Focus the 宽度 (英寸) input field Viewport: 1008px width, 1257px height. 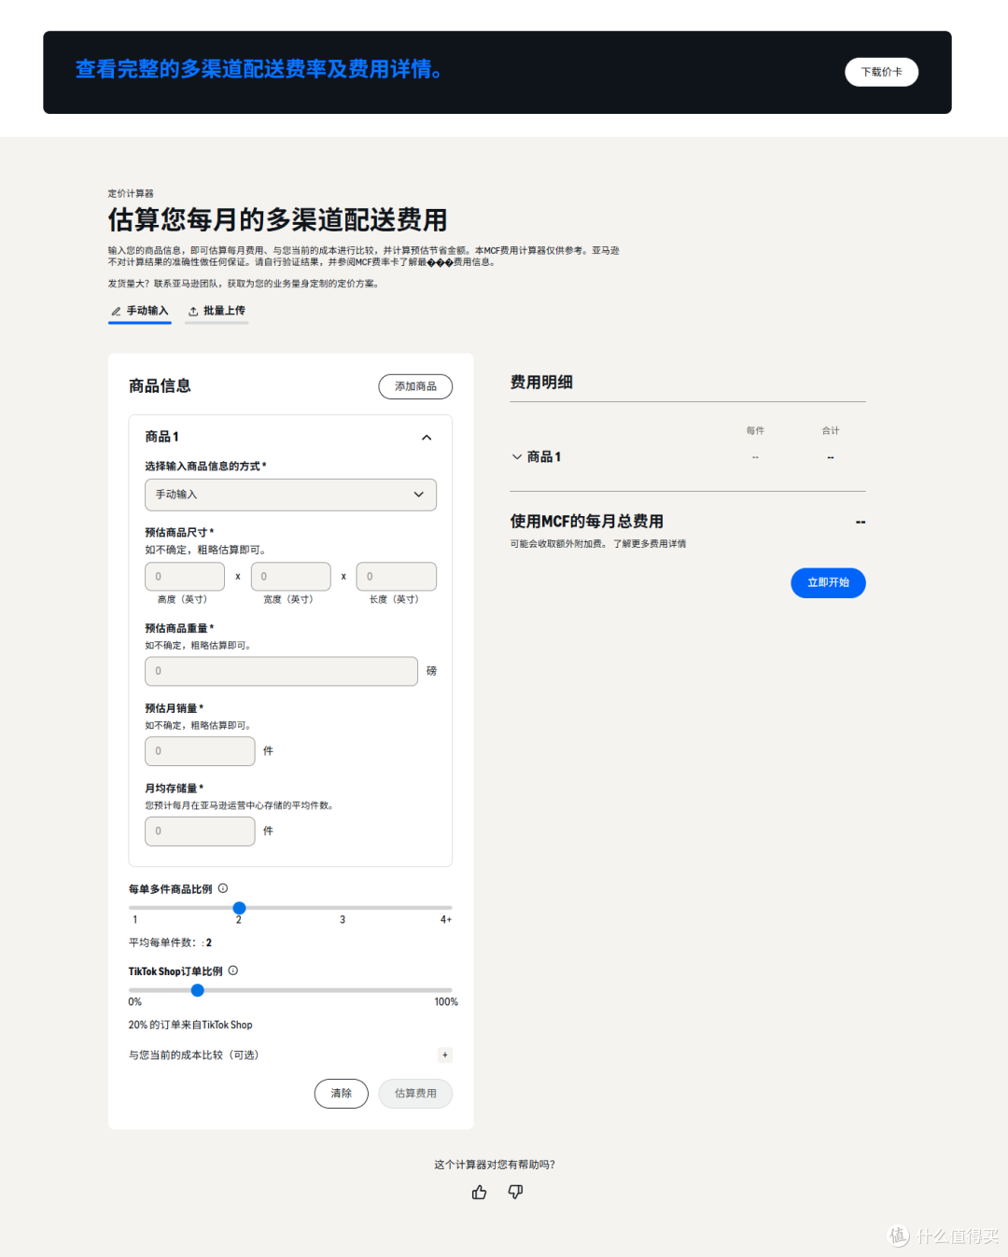[x=290, y=576]
